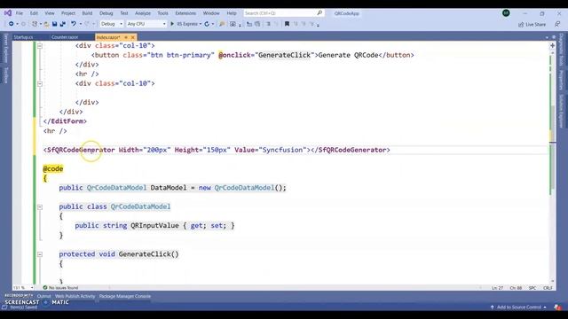This screenshot has width=568, height=319.
Task: Open the Debug configuration dropdown
Action: pyautogui.click(x=121, y=24)
